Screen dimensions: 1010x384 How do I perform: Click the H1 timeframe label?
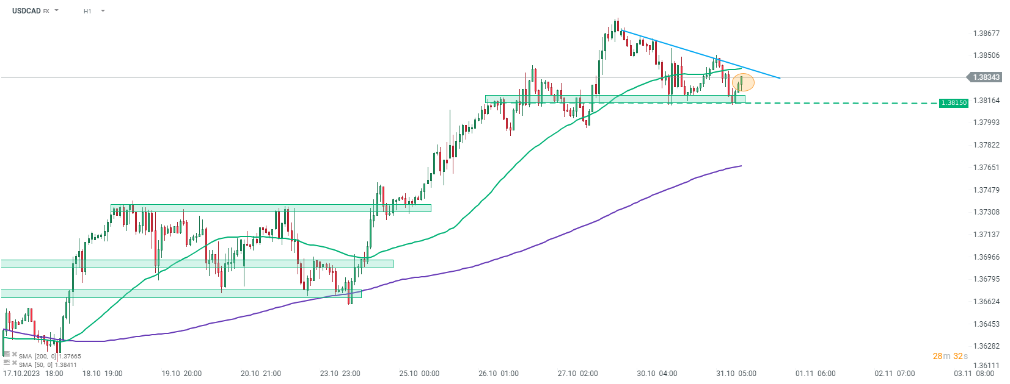coord(87,11)
